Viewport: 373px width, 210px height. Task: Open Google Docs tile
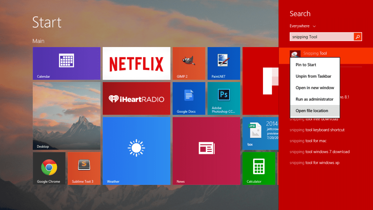coord(189,98)
